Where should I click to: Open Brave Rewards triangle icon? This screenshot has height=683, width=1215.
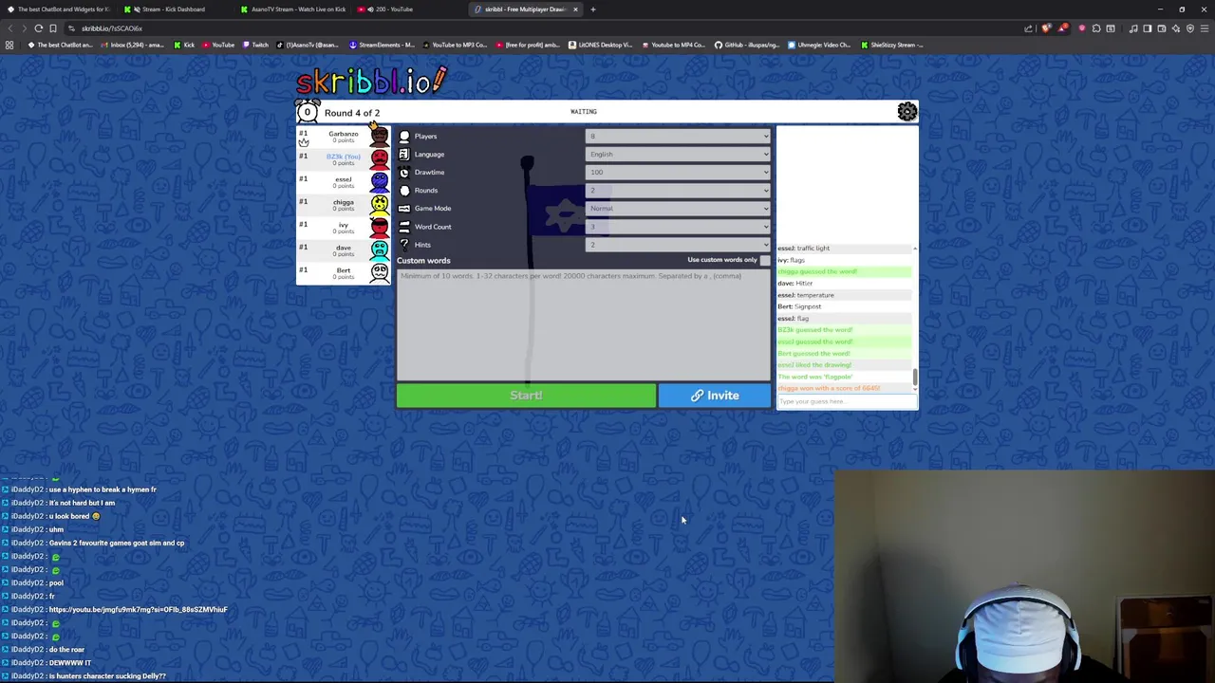tap(1061, 28)
